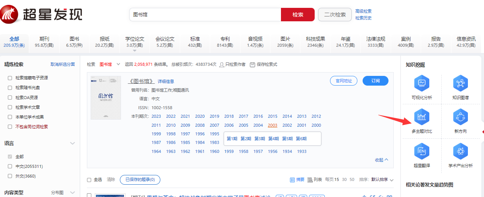The width and height of the screenshot is (484, 197).
Task: Click the 二次检索 button
Action: [335, 15]
